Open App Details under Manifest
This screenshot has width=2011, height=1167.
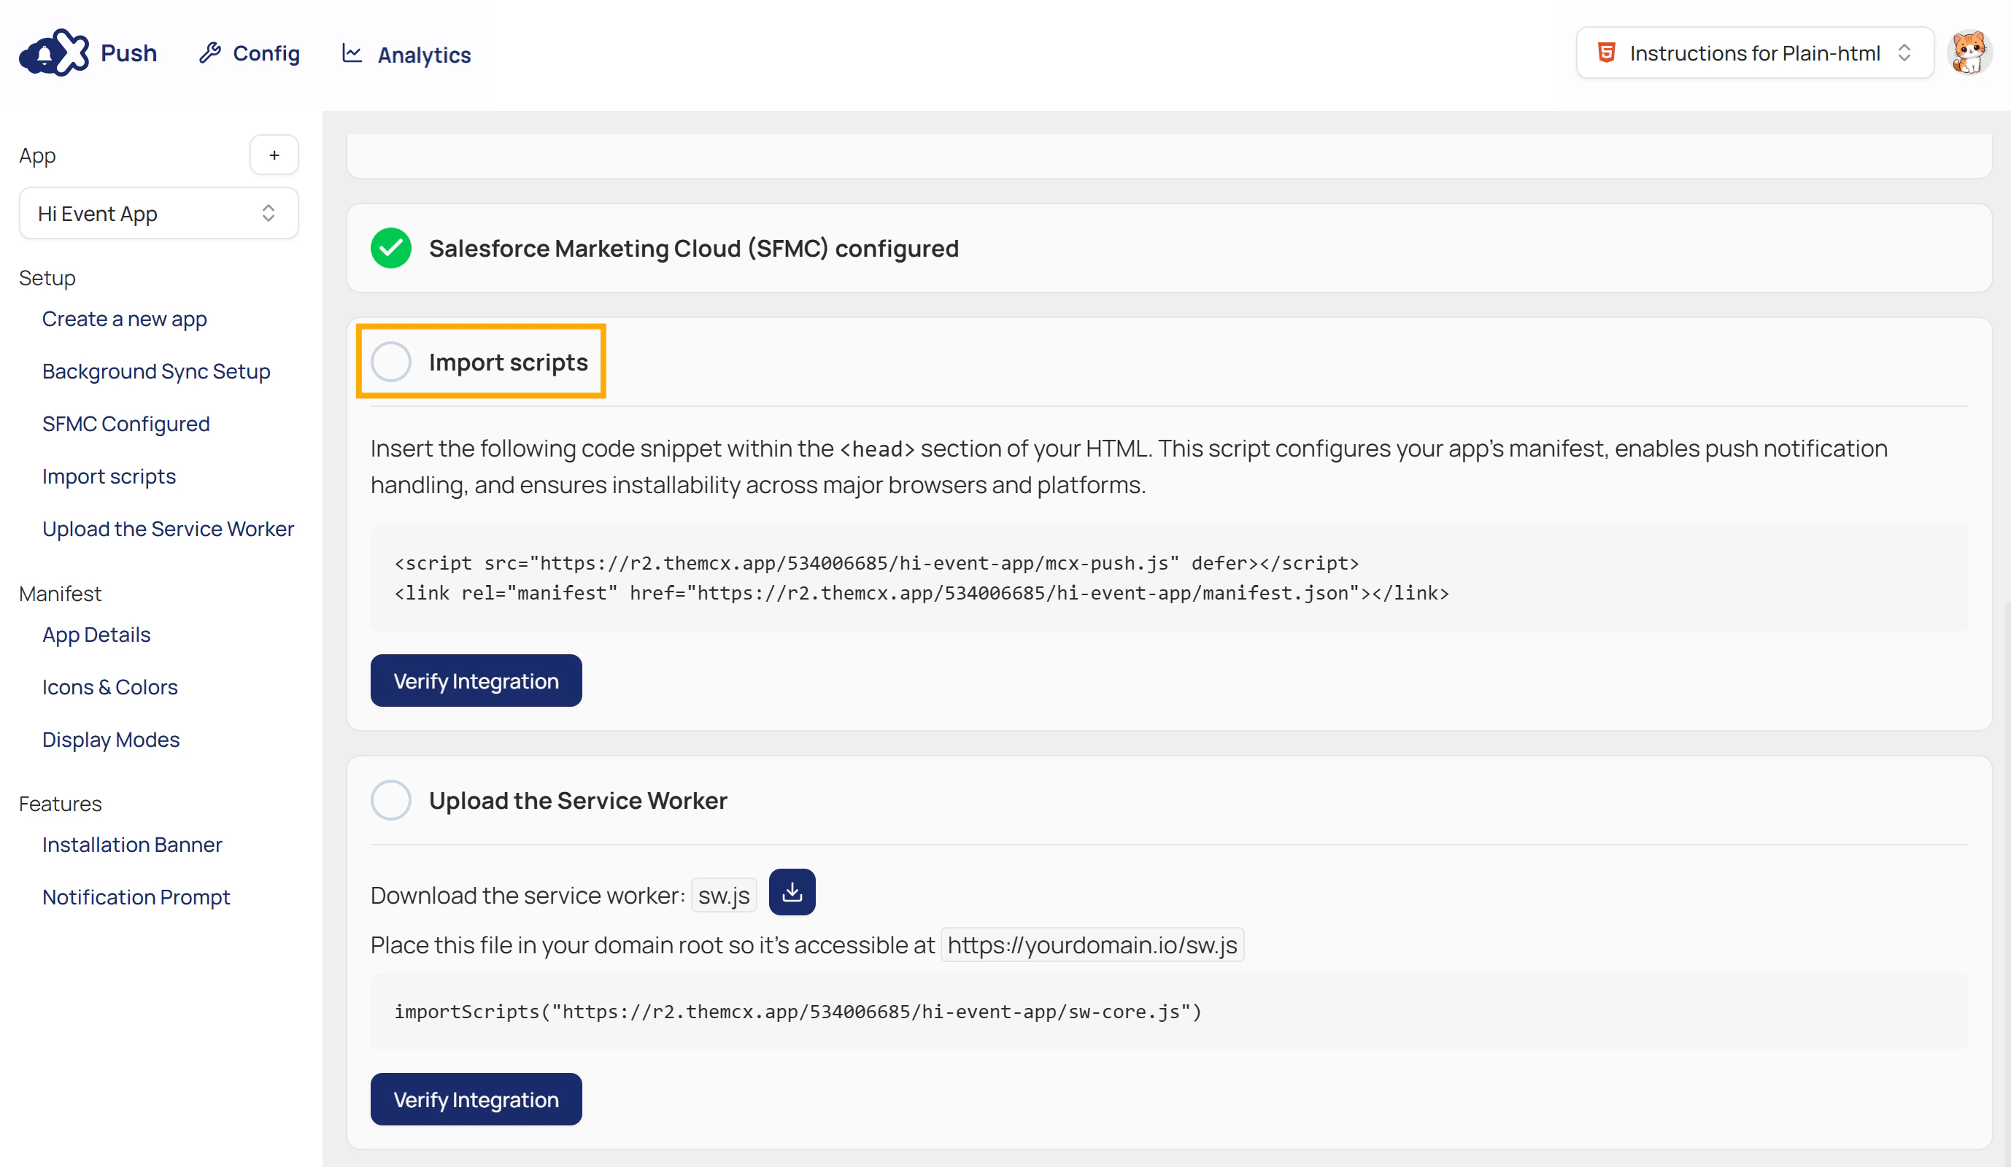point(96,635)
